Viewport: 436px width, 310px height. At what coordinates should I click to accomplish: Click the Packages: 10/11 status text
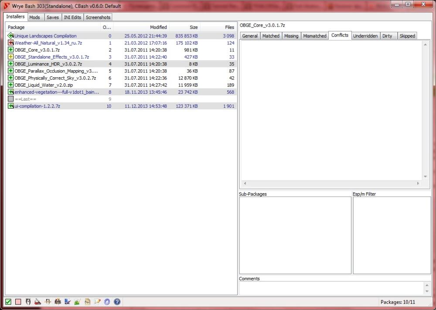(x=398, y=302)
